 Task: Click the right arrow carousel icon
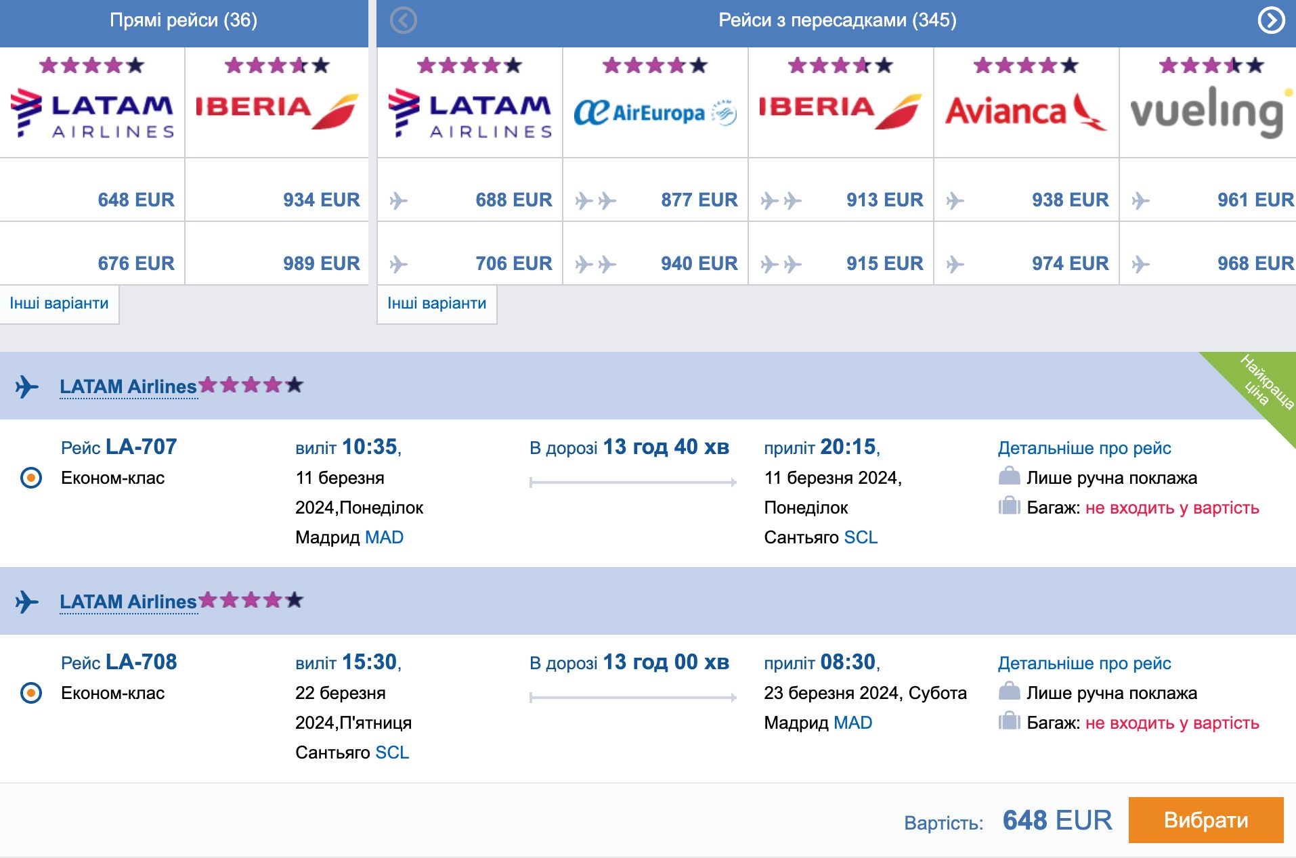tap(1271, 20)
